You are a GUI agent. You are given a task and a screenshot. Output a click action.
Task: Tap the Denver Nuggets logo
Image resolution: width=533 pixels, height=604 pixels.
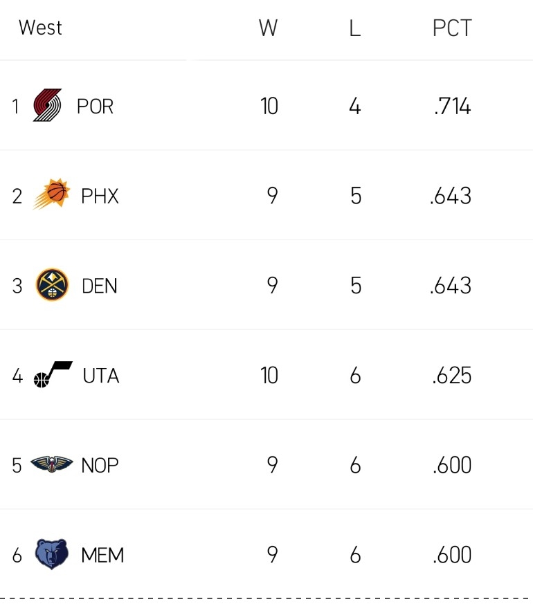(x=52, y=284)
